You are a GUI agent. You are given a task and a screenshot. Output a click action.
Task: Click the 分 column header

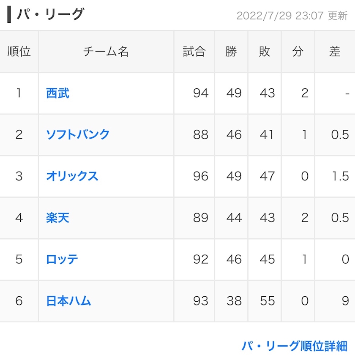tap(298, 52)
